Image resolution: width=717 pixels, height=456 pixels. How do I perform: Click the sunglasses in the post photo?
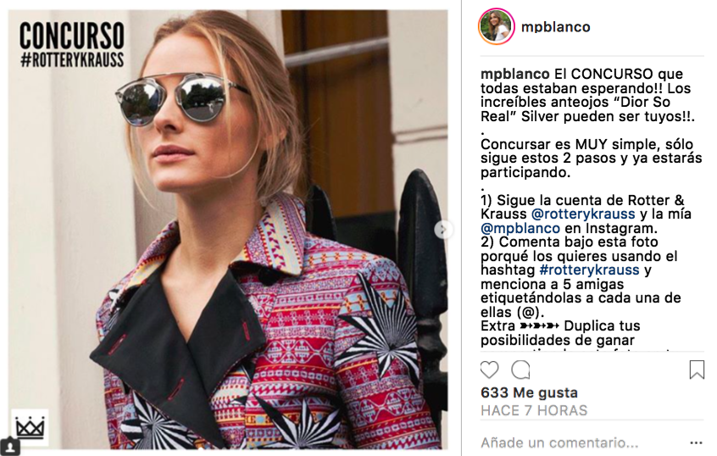(x=181, y=97)
